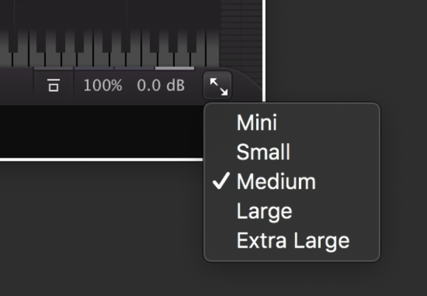Play the leftmost black piano key

coord(13,41)
